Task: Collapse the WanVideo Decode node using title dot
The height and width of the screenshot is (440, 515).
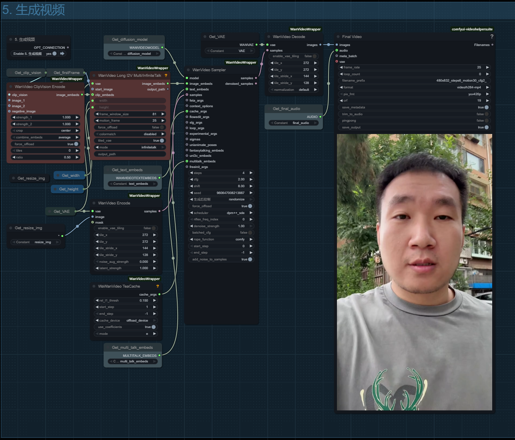Action: click(269, 37)
